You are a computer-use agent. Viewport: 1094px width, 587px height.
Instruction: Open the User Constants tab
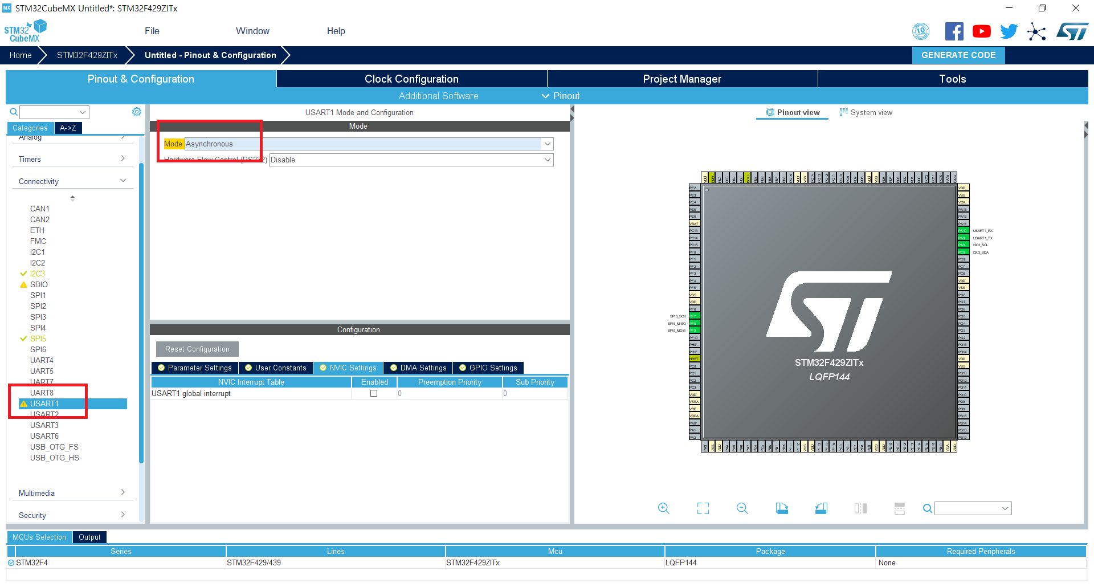coord(276,368)
